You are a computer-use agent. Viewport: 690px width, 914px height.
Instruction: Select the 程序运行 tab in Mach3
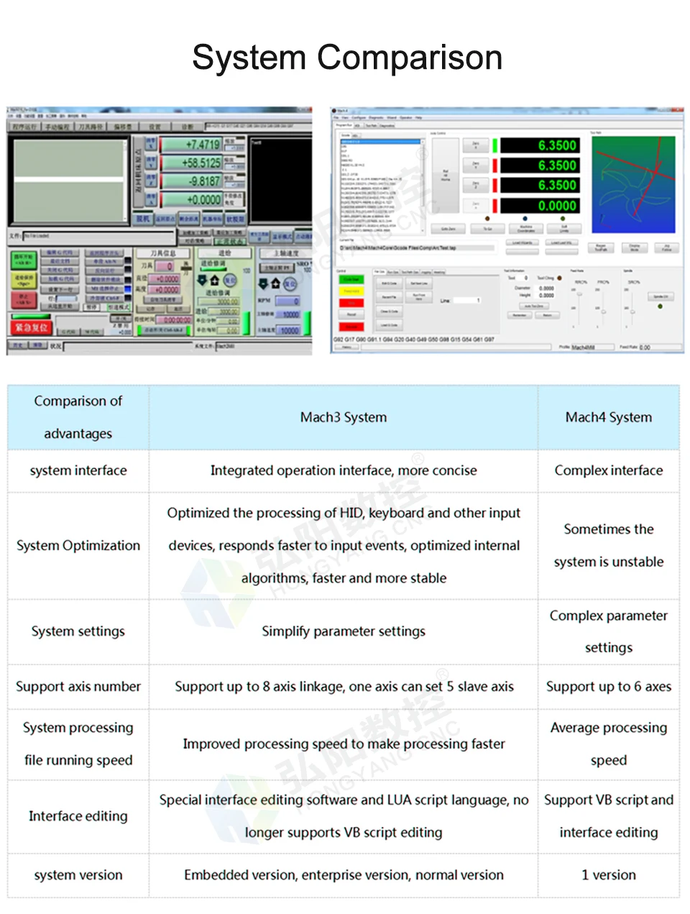24,127
